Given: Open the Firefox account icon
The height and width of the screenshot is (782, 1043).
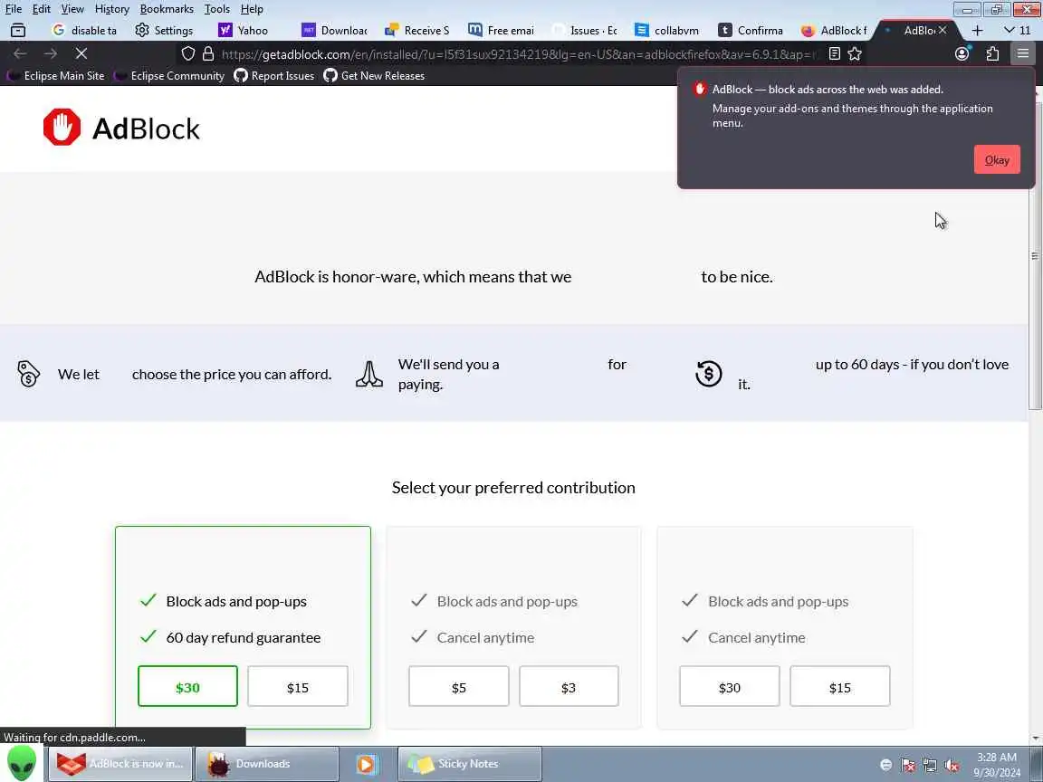Looking at the screenshot, I should pyautogui.click(x=962, y=54).
